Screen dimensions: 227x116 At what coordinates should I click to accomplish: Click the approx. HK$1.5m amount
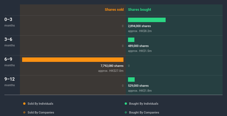coord(140,51)
